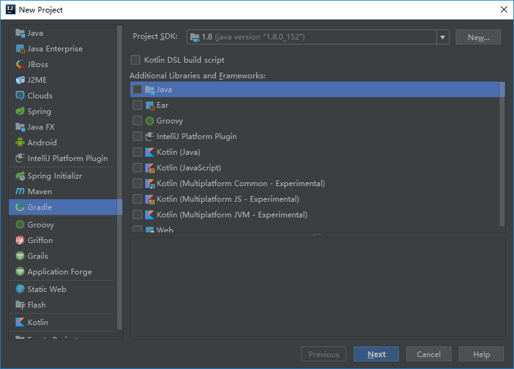
Task: Click the Static Web globe icon
Action: (20, 289)
